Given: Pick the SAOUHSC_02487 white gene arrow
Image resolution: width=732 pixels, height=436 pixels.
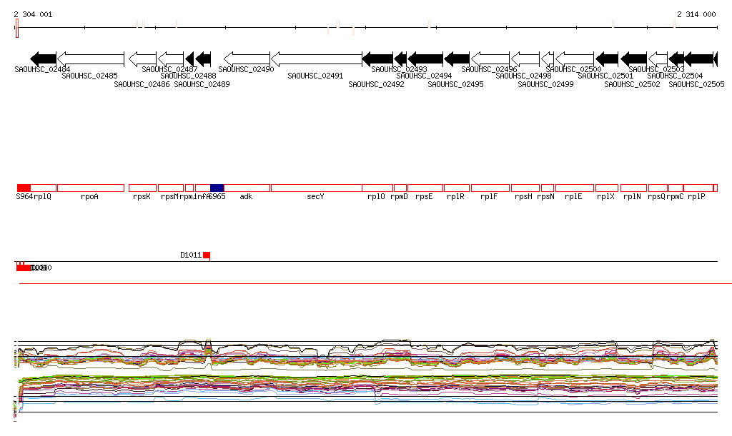Looking at the screenshot, I should click(171, 59).
